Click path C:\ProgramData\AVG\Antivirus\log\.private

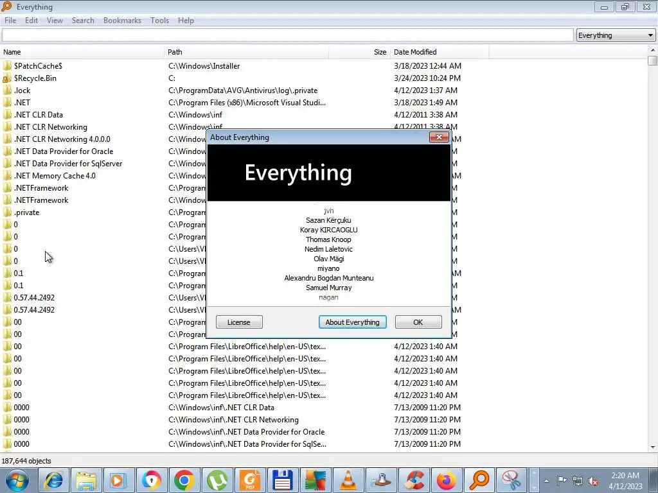click(x=243, y=90)
